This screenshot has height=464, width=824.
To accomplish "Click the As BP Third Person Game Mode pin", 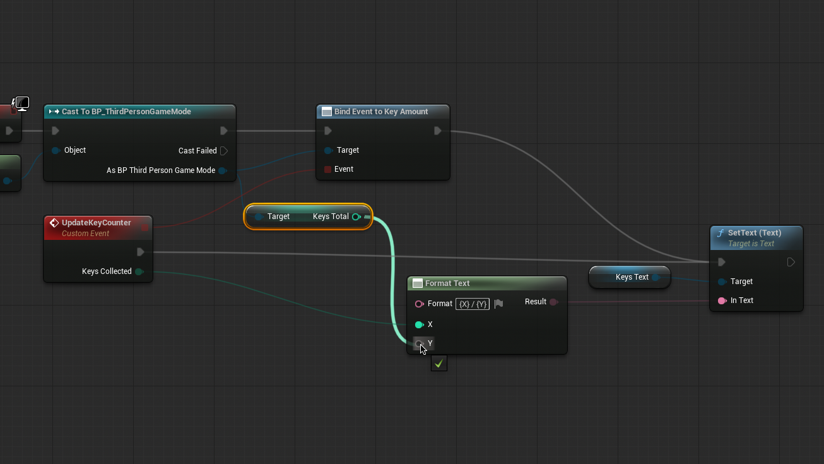I will 223,170.
